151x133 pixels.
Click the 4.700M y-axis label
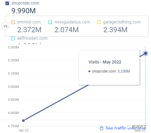(13, 126)
